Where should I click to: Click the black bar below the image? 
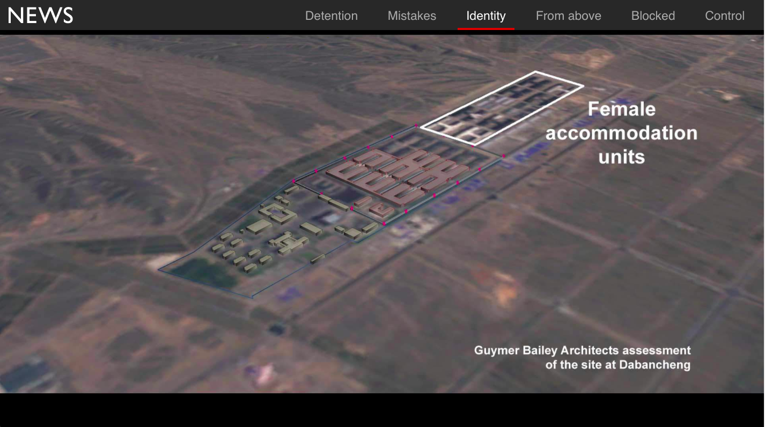click(382, 410)
